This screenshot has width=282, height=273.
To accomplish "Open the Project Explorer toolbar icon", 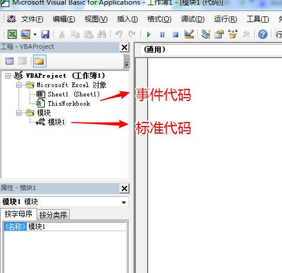I will [x=206, y=34].
